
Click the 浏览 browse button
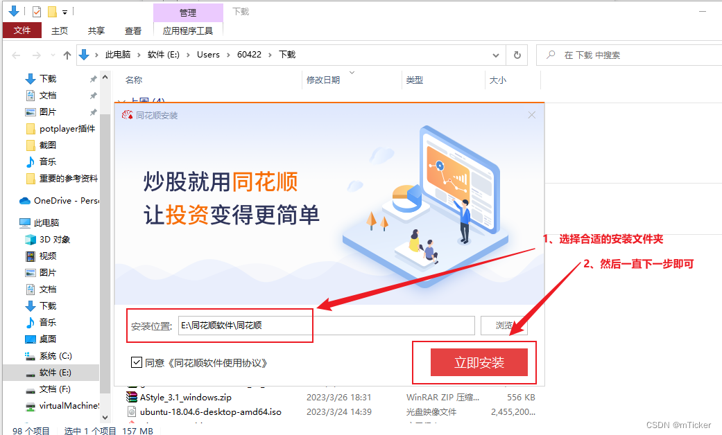coord(504,326)
